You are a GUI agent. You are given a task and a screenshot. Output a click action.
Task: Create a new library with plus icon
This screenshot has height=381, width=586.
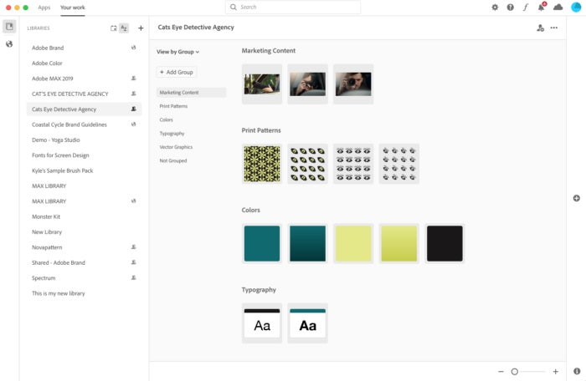tap(141, 28)
